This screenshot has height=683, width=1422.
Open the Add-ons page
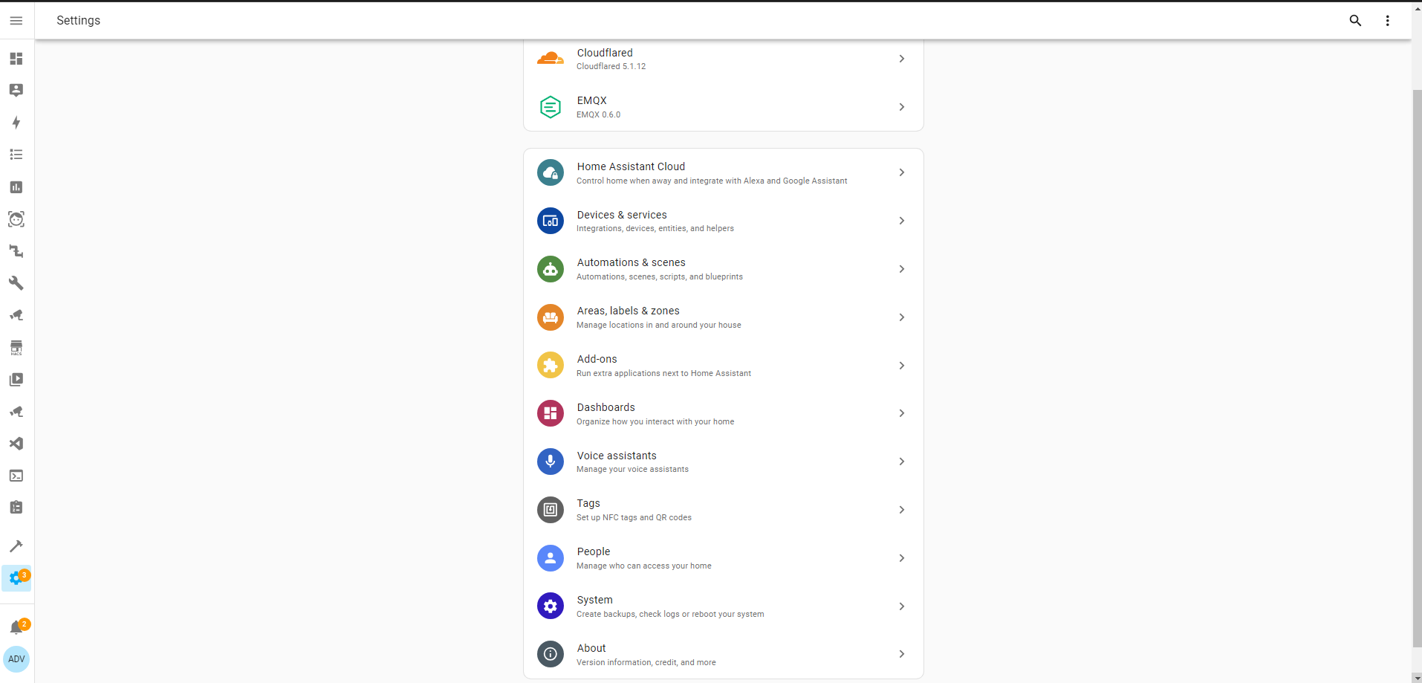(724, 366)
